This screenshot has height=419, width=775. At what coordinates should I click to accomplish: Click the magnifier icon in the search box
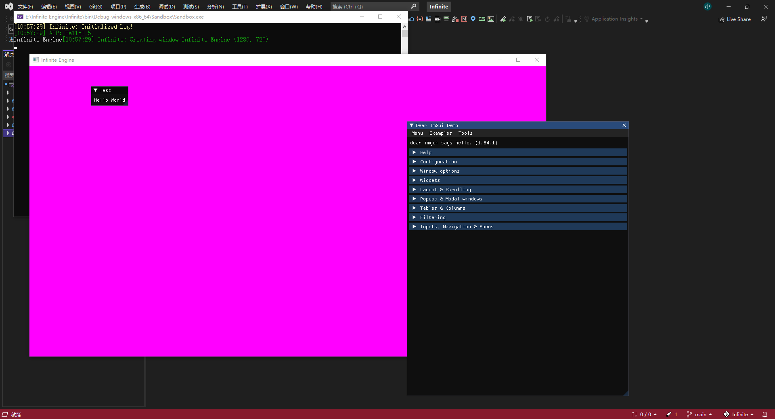click(x=413, y=6)
